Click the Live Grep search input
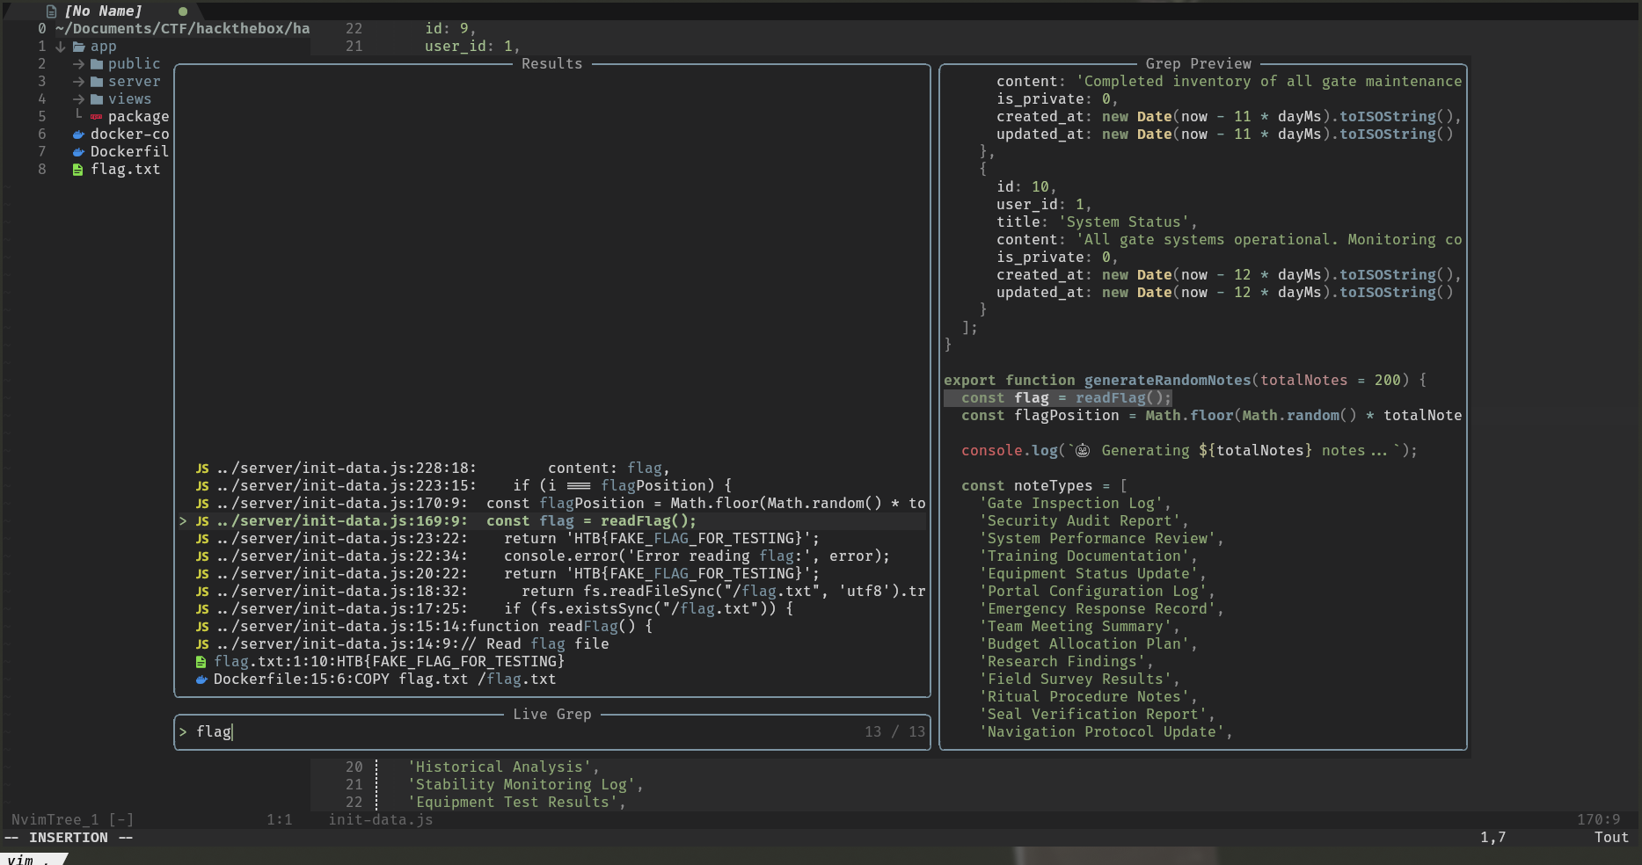Screen dimensions: 1642x865 coord(528,732)
